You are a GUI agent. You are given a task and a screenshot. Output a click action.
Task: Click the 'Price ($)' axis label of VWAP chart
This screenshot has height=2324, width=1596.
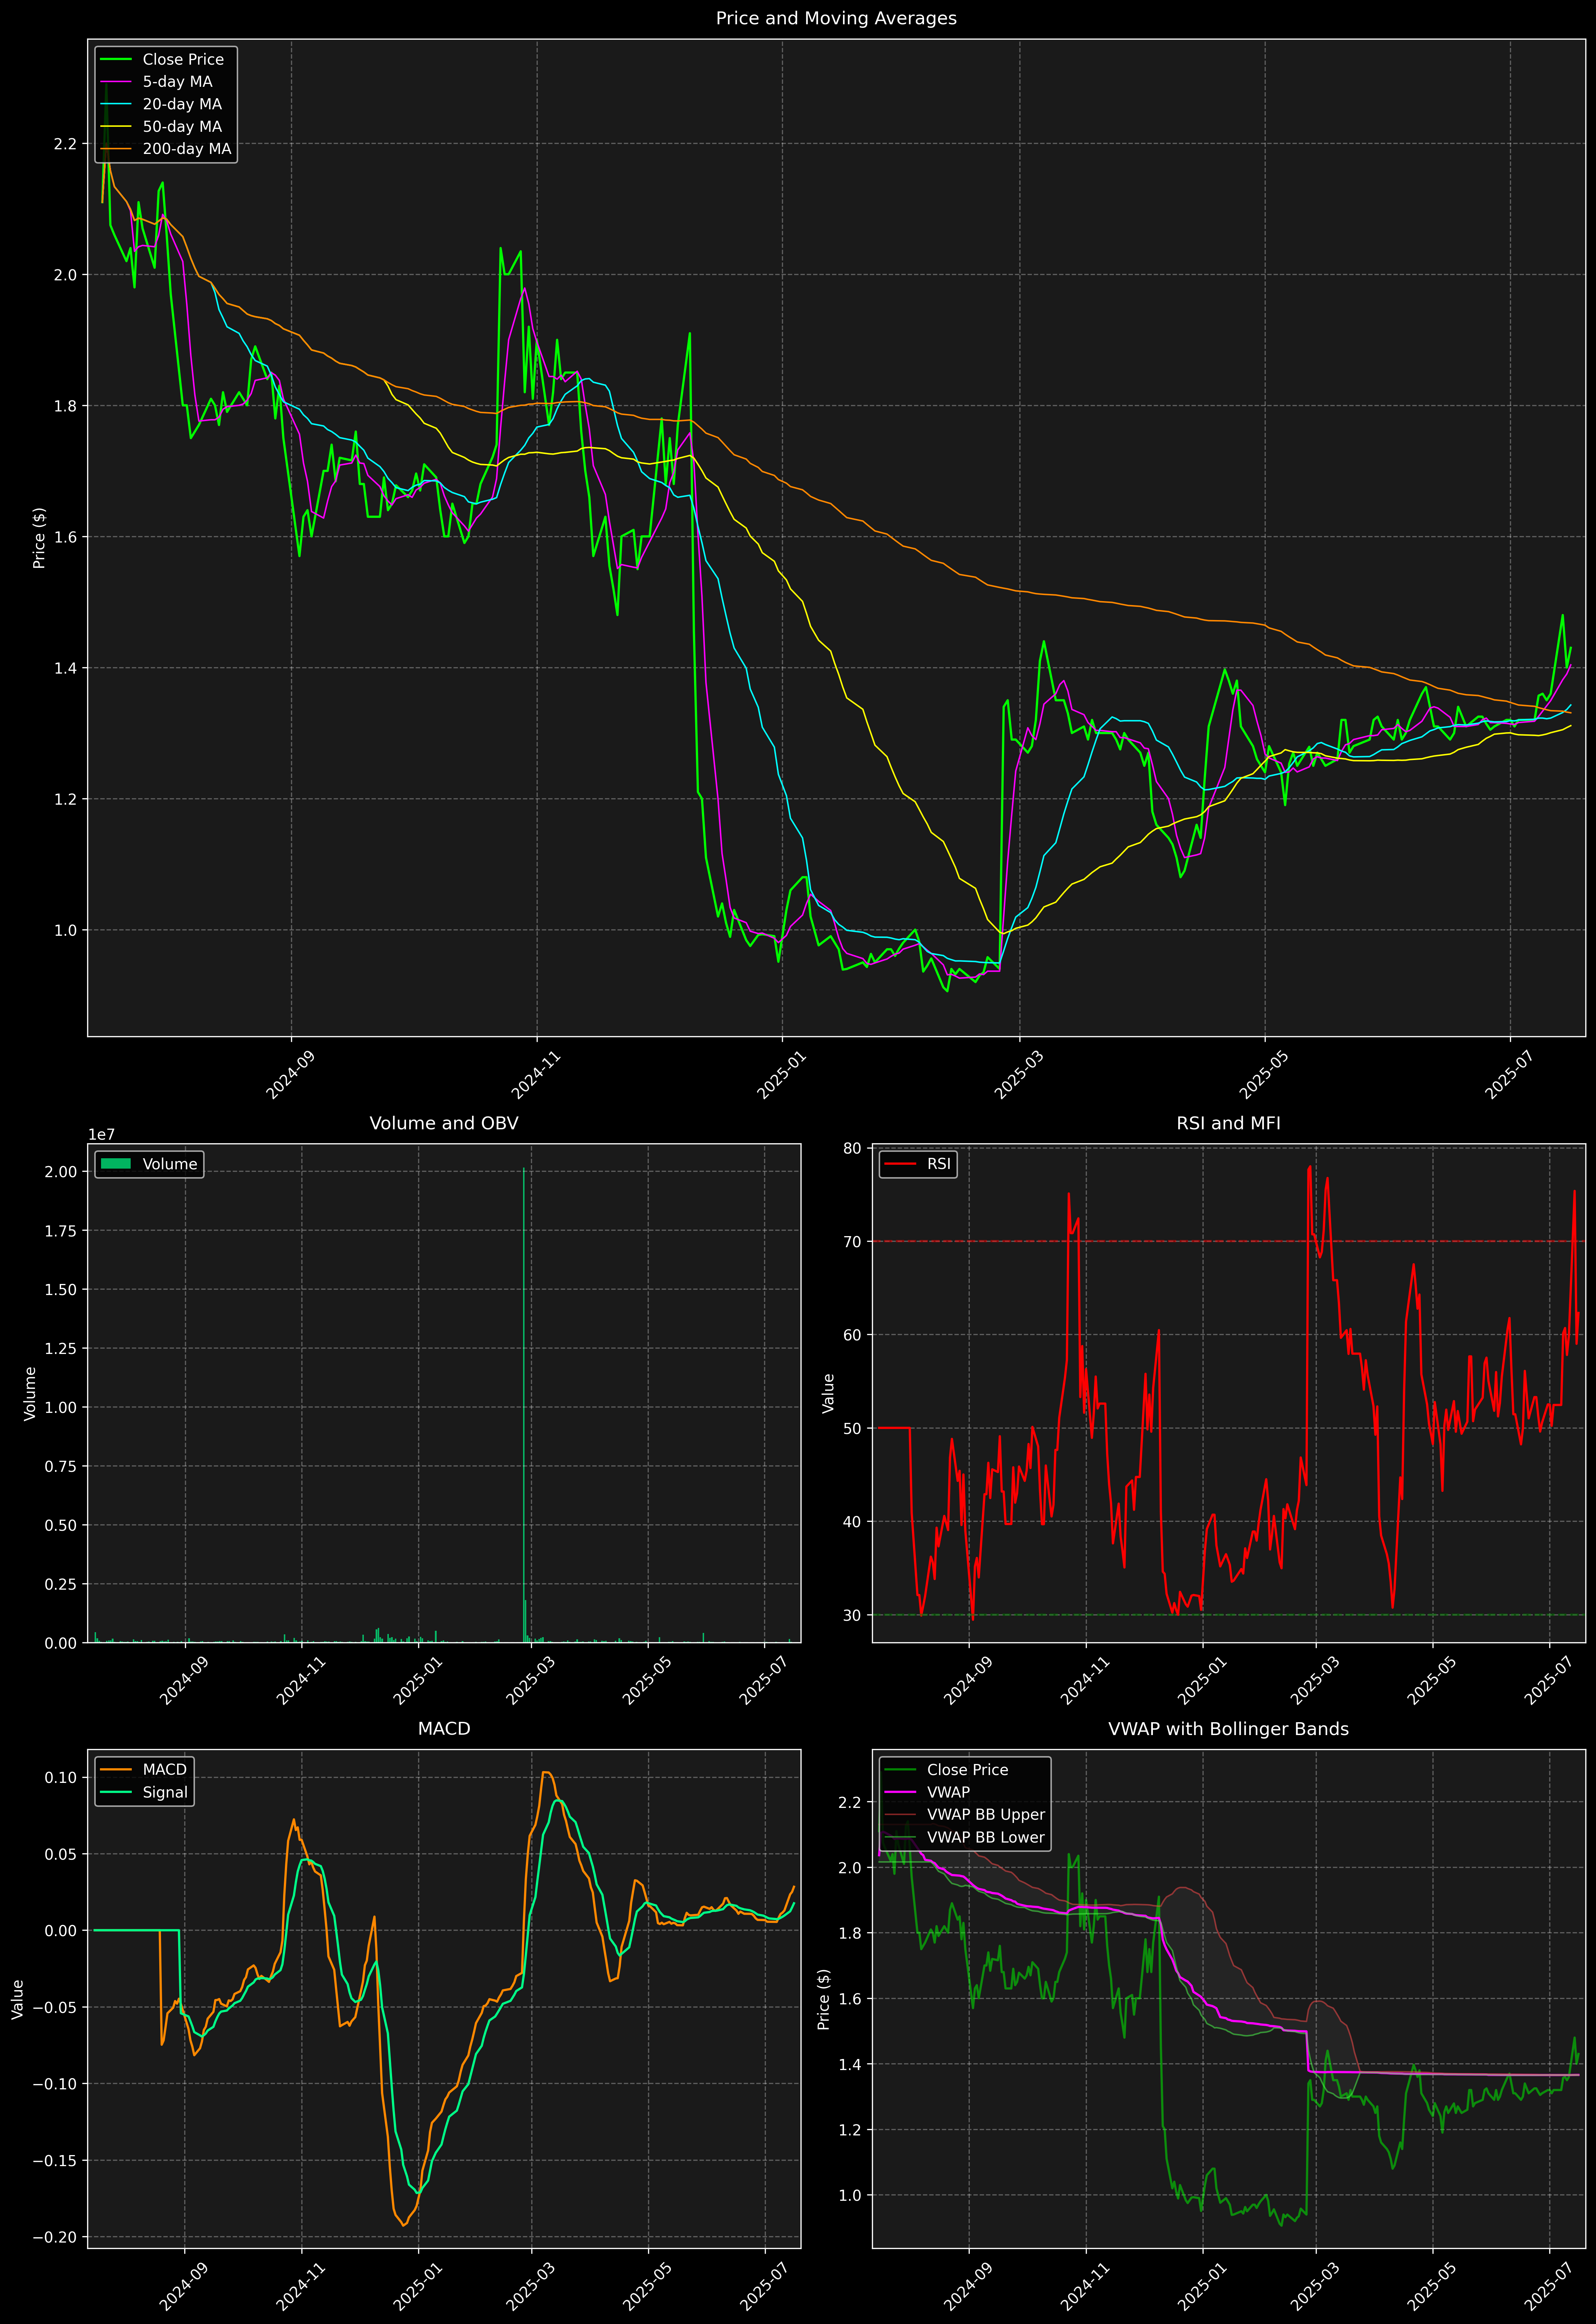(x=824, y=1999)
